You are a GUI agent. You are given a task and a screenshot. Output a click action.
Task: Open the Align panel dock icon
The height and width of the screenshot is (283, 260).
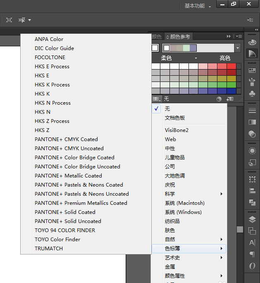tap(252, 191)
